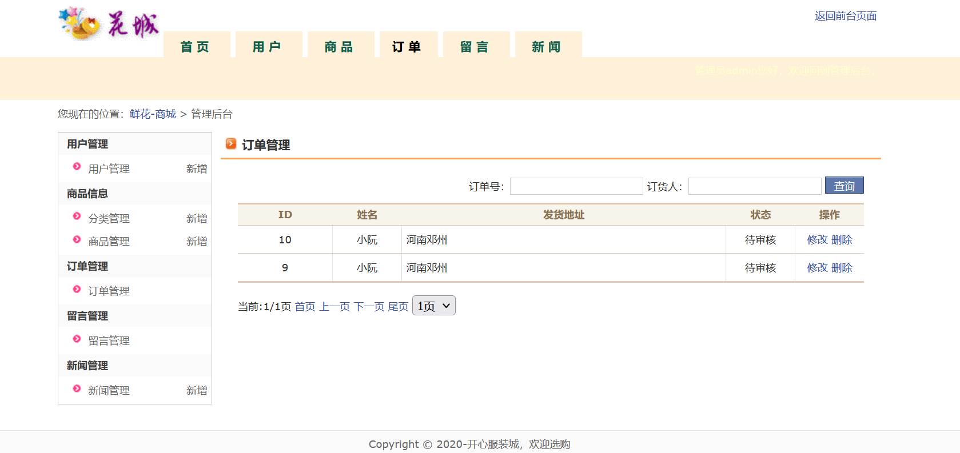Click the 操作 column header
This screenshot has width=960, height=453.
point(829,215)
